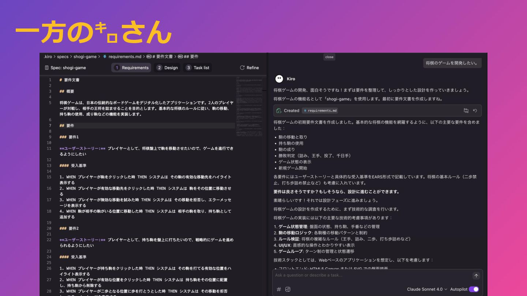The height and width of the screenshot is (296, 527).
Task: Click the '### 要件1' heading on line 9
Action: point(69,137)
